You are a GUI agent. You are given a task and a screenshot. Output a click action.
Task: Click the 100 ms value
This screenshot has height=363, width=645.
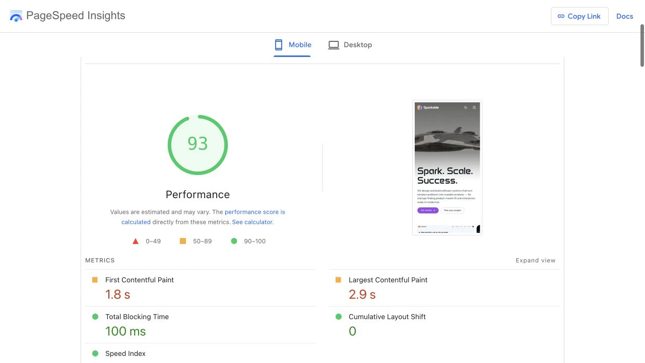[x=125, y=331]
